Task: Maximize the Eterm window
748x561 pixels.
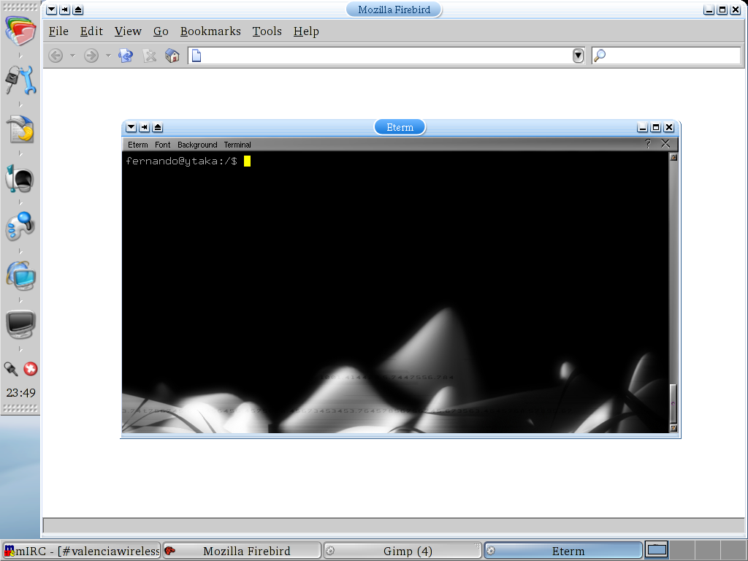Action: click(655, 127)
